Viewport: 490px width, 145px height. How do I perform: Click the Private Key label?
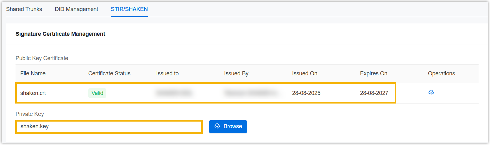29,114
